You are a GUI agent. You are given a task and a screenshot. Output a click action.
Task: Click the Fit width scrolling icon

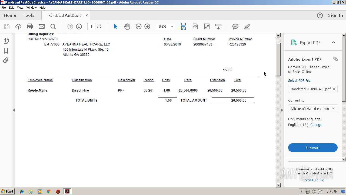pos(183,27)
